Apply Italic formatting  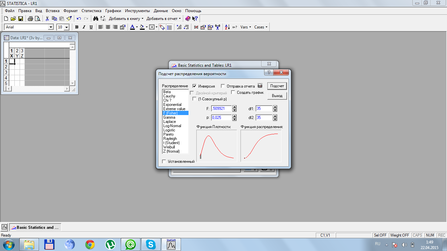(84, 27)
